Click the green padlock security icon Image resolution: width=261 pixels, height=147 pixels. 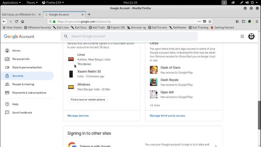point(54,22)
